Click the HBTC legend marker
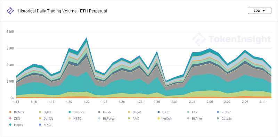The height and width of the screenshot is (137, 278). pyautogui.click(x=69, y=118)
